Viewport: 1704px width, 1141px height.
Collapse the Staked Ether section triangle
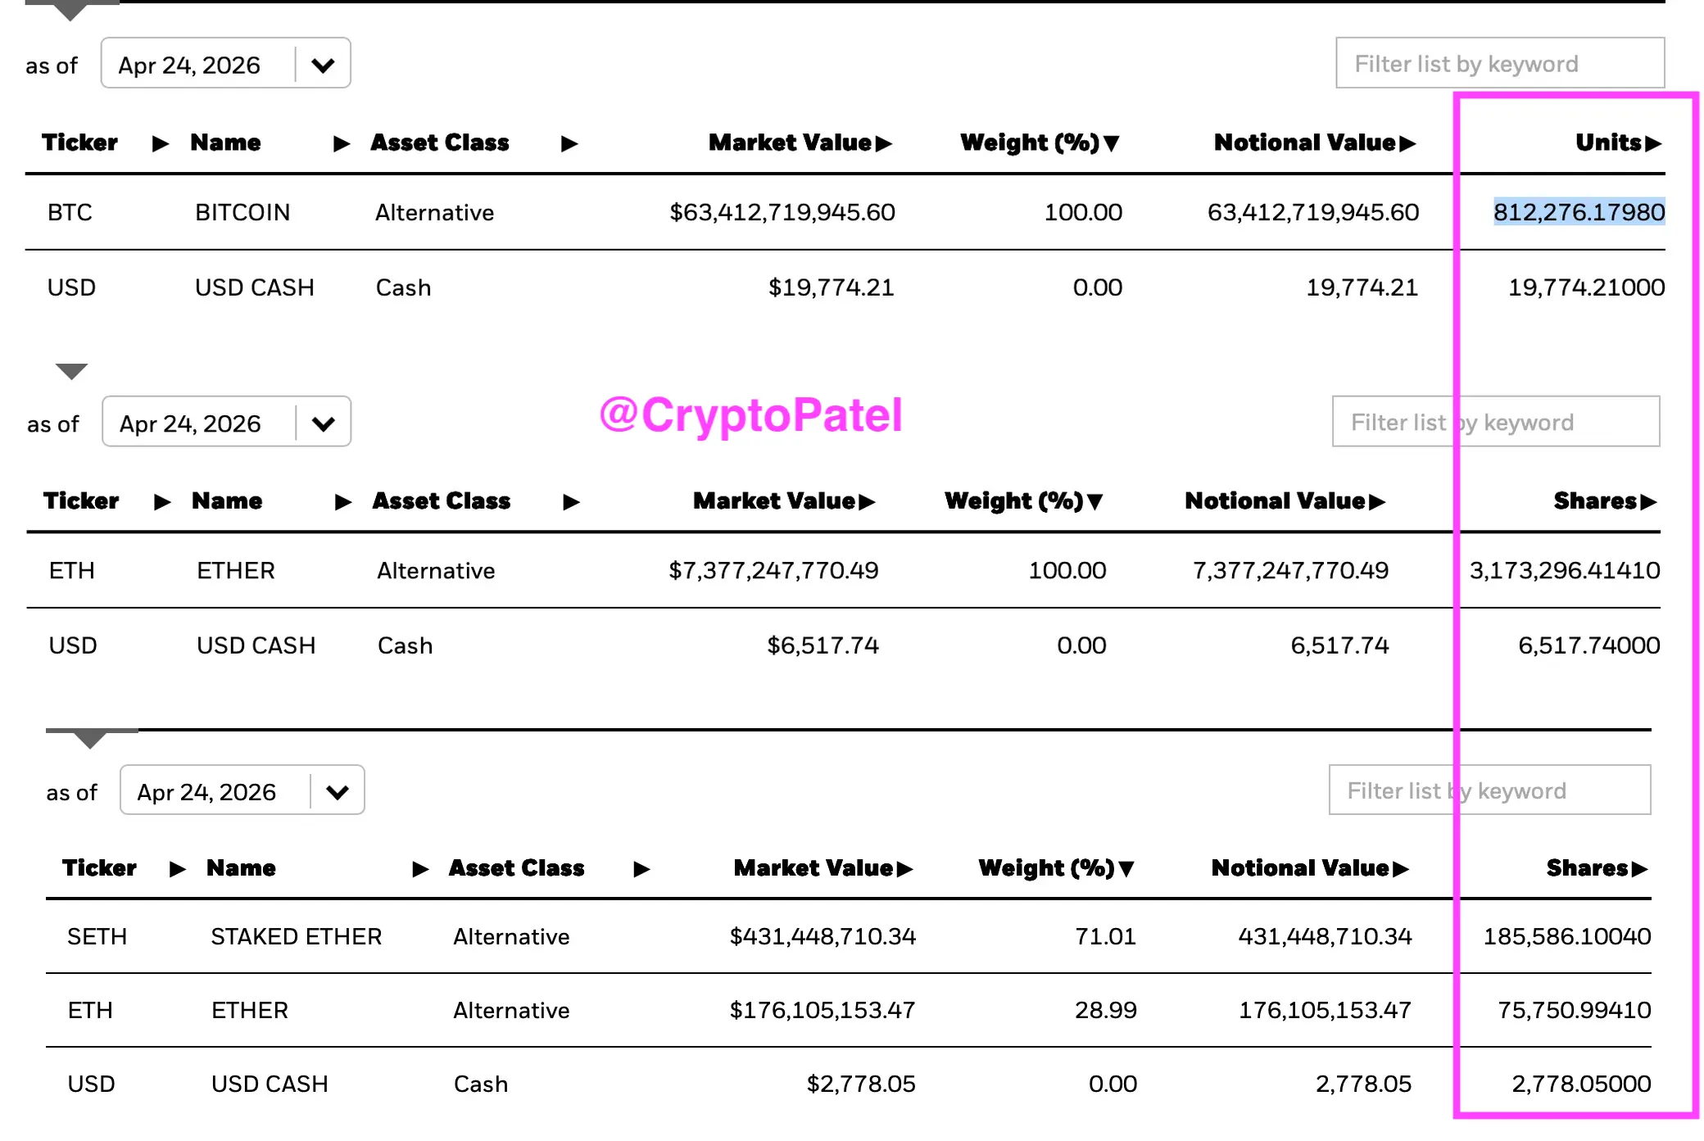point(89,740)
